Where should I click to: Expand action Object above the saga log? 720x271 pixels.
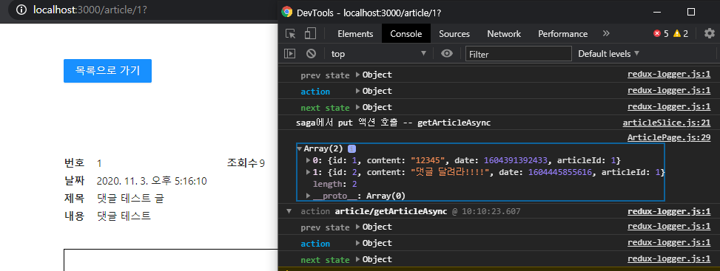pos(358,91)
